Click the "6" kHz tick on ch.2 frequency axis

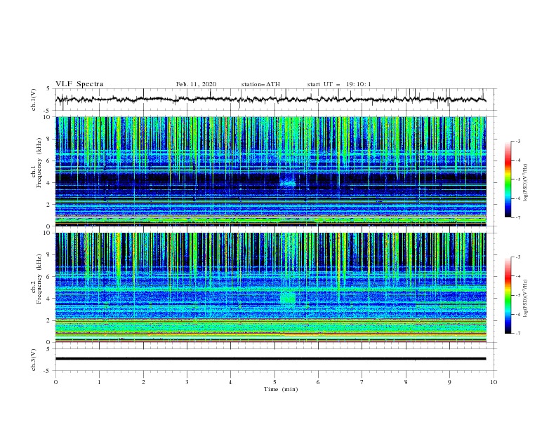coord(49,276)
